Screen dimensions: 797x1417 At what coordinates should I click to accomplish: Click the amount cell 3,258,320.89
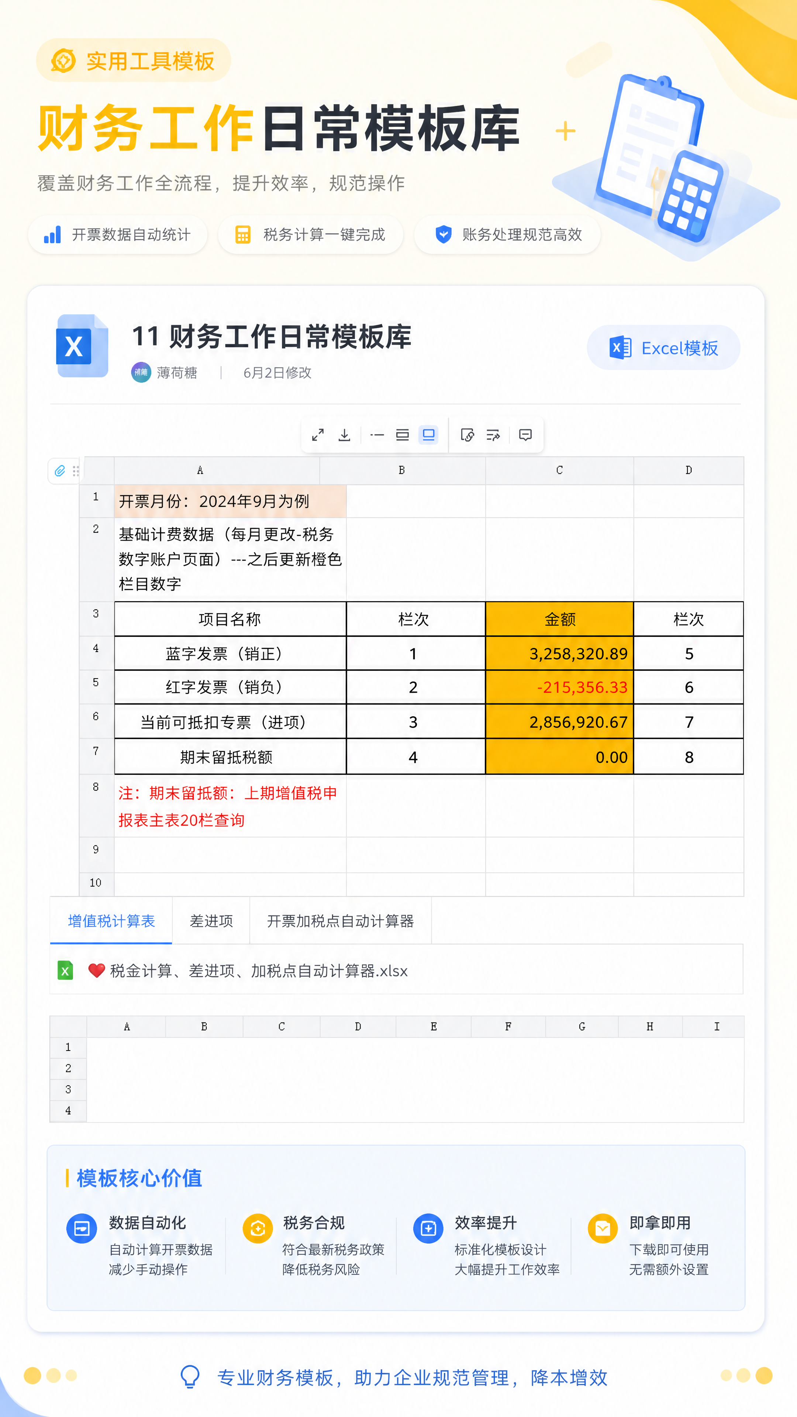tap(559, 654)
